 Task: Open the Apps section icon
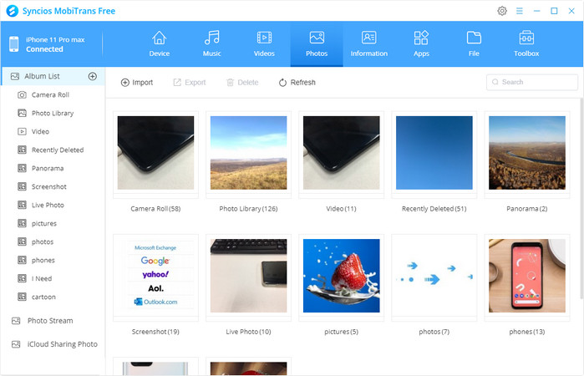(x=421, y=38)
